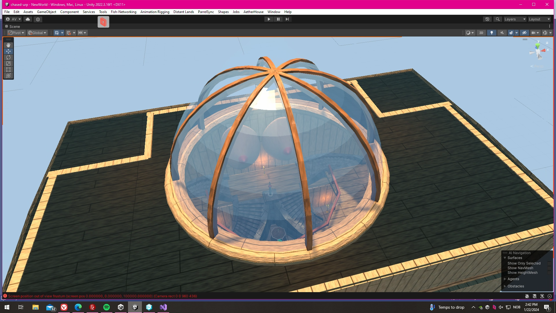The height and width of the screenshot is (313, 556).
Task: Open the Undo History icon
Action: [x=487, y=19]
